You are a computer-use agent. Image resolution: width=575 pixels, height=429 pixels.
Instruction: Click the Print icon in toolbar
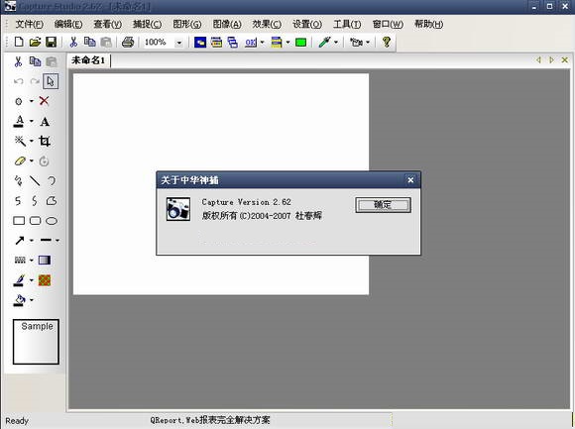click(x=128, y=43)
